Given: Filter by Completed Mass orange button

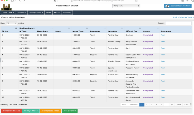Looking at the screenshot, I should 51,111.
